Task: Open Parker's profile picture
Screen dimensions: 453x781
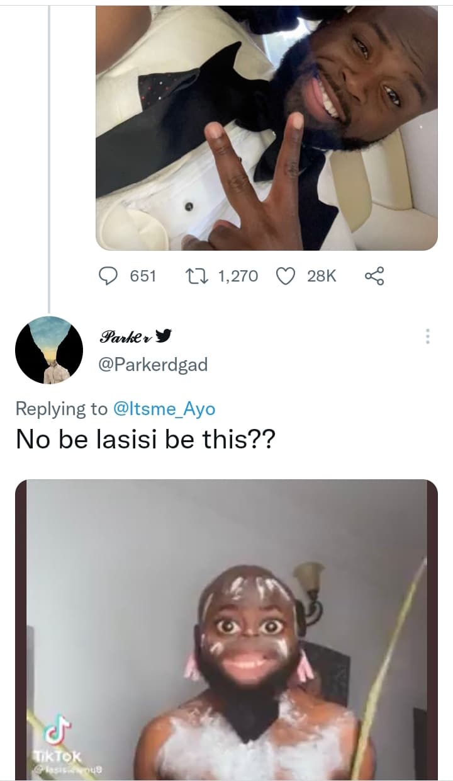Action: pyautogui.click(x=48, y=350)
